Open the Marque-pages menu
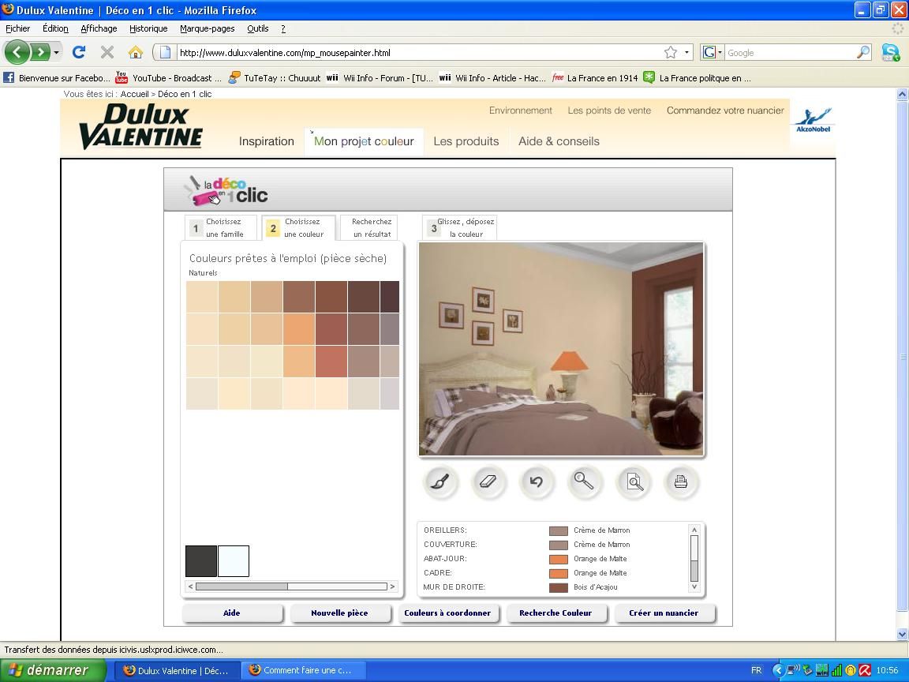The height and width of the screenshot is (682, 909). (x=207, y=28)
